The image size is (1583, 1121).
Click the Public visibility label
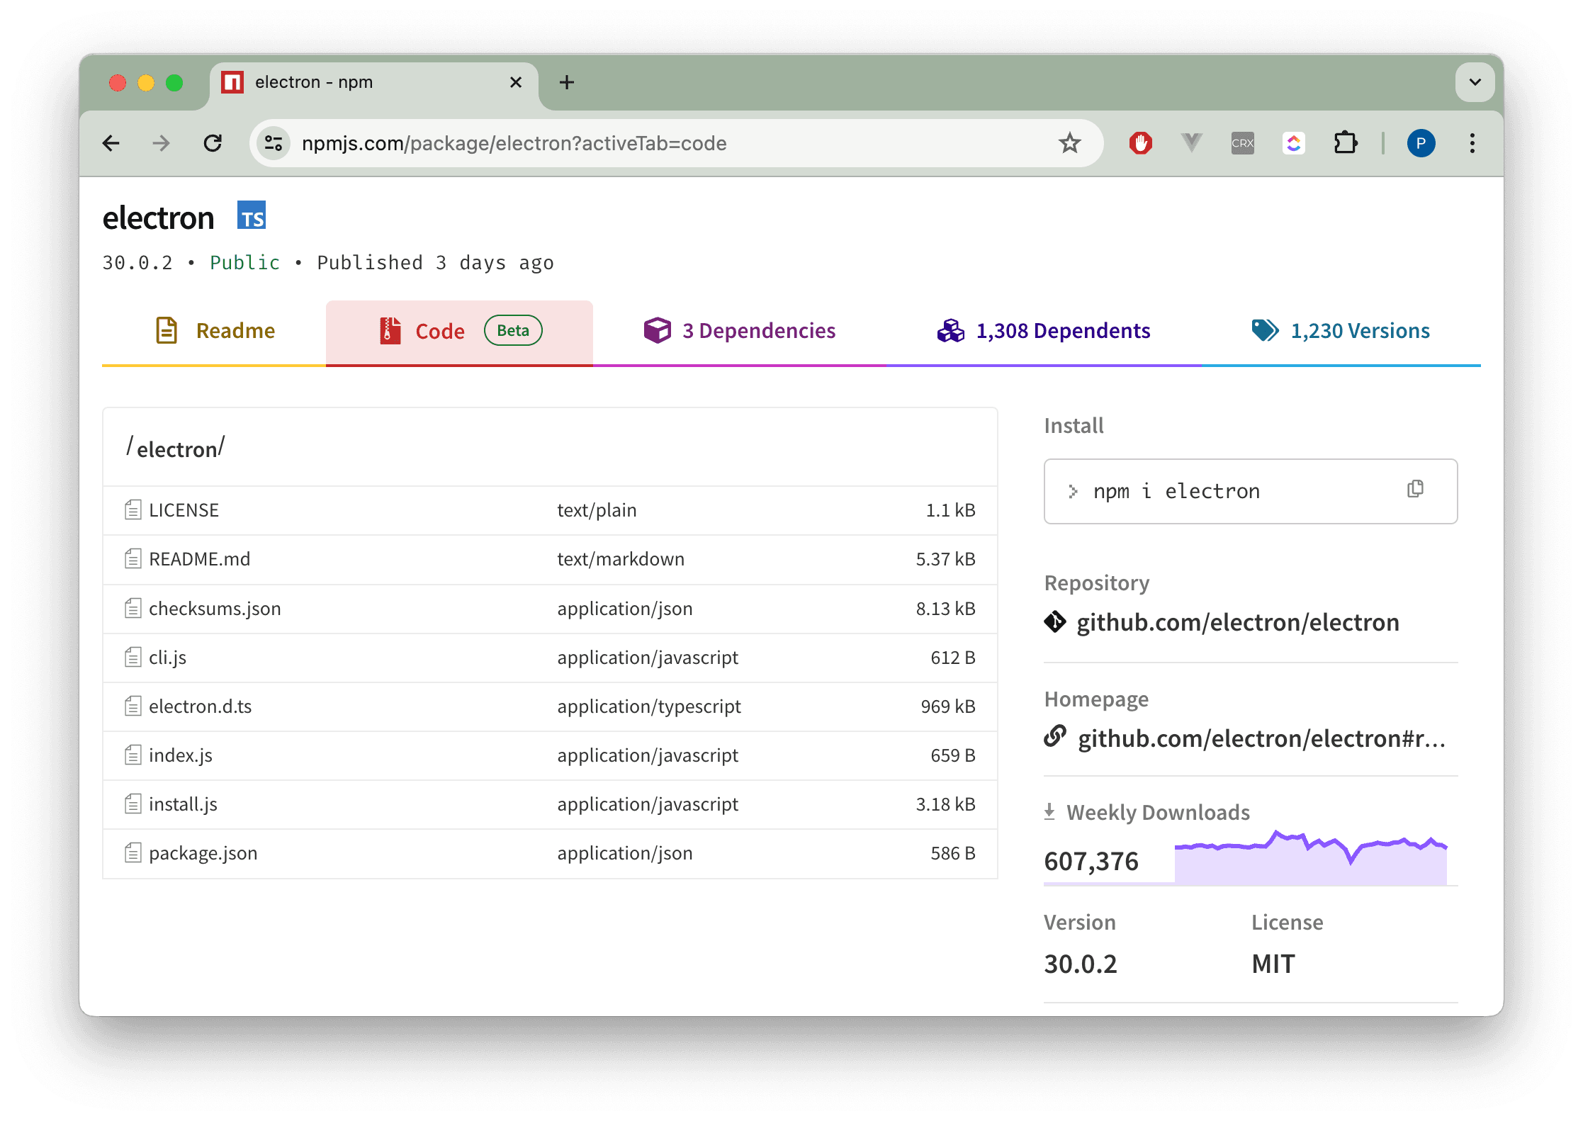click(244, 262)
